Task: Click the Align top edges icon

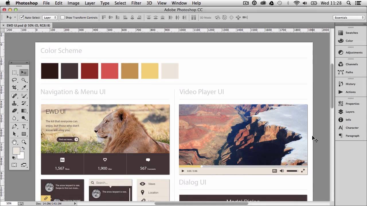Action: tap(104, 17)
